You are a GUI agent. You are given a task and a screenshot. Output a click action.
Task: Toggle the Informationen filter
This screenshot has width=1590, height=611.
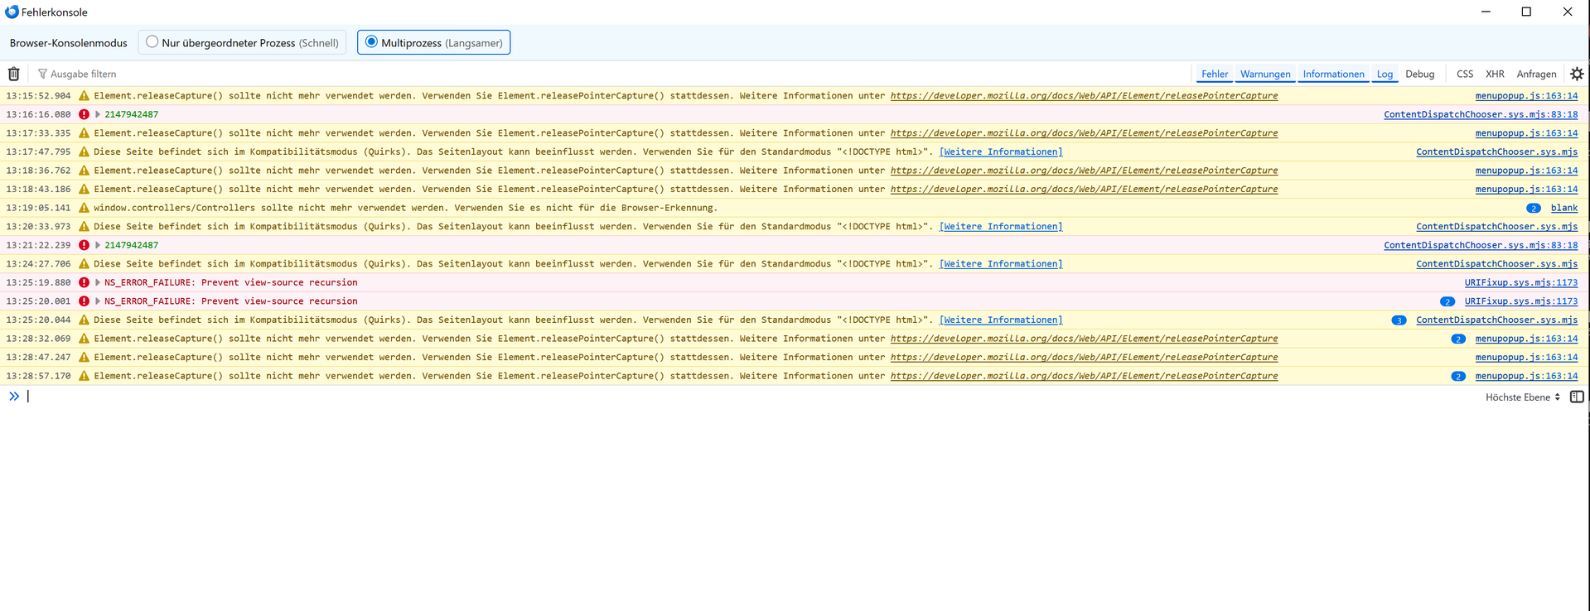tap(1333, 74)
